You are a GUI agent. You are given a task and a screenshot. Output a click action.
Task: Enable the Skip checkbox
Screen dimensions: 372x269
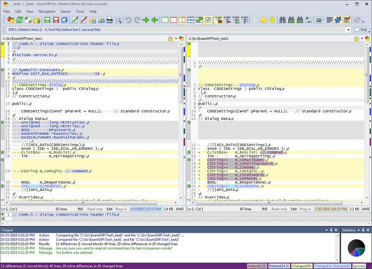coord(357,30)
